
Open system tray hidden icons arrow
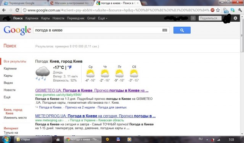(x=207, y=140)
